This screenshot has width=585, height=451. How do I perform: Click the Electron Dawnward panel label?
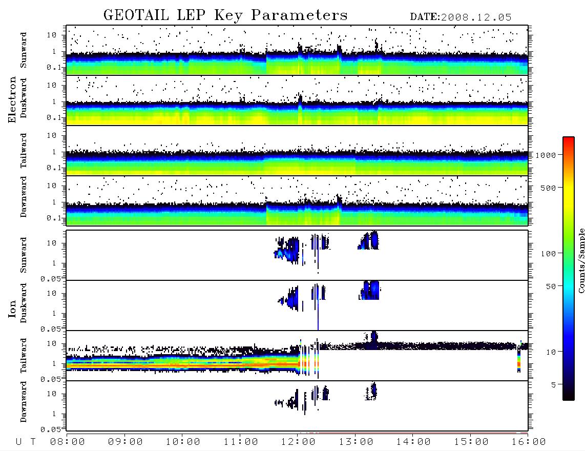pyautogui.click(x=24, y=197)
